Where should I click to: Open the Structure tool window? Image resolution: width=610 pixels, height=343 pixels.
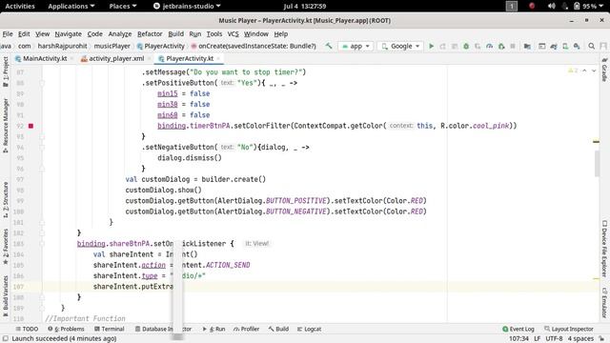click(x=6, y=199)
